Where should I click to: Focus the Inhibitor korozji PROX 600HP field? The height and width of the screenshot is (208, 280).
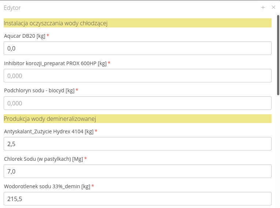click(137, 76)
